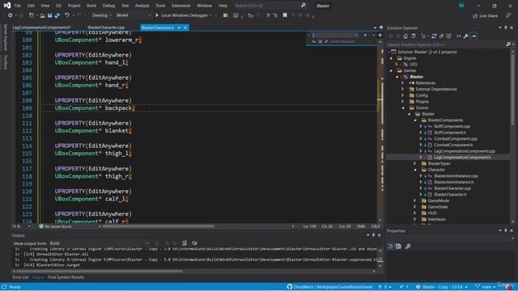Expand the GameMode folder
The image size is (518, 291).
[x=415, y=200]
